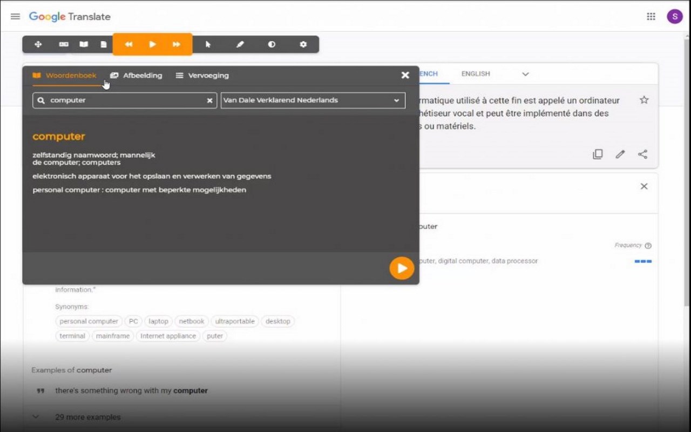This screenshot has width=691, height=432.
Task: Click the fast forward playback button
Action: [x=177, y=44]
